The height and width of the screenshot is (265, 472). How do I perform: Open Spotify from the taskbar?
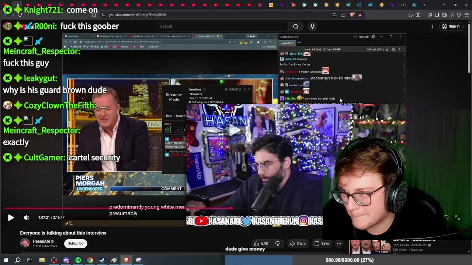78,260
